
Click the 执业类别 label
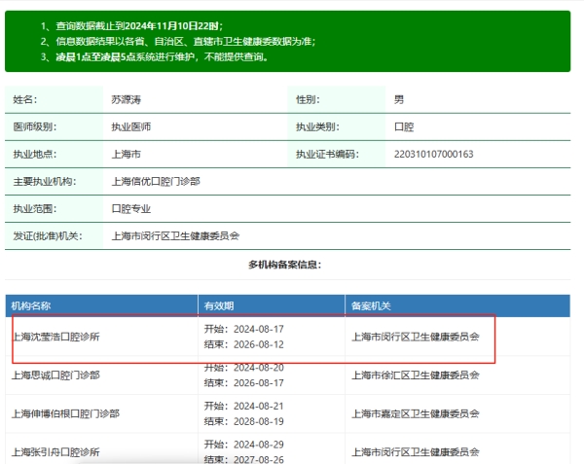(317, 126)
